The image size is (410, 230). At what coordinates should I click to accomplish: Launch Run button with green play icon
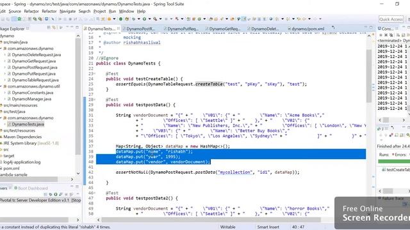point(144,19)
